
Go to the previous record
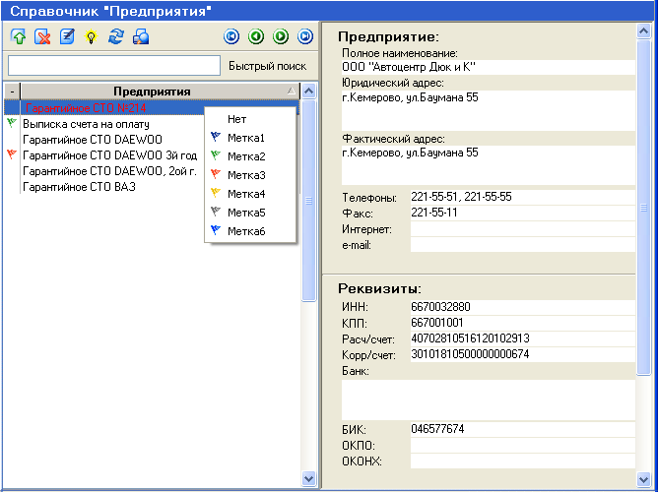click(x=256, y=37)
